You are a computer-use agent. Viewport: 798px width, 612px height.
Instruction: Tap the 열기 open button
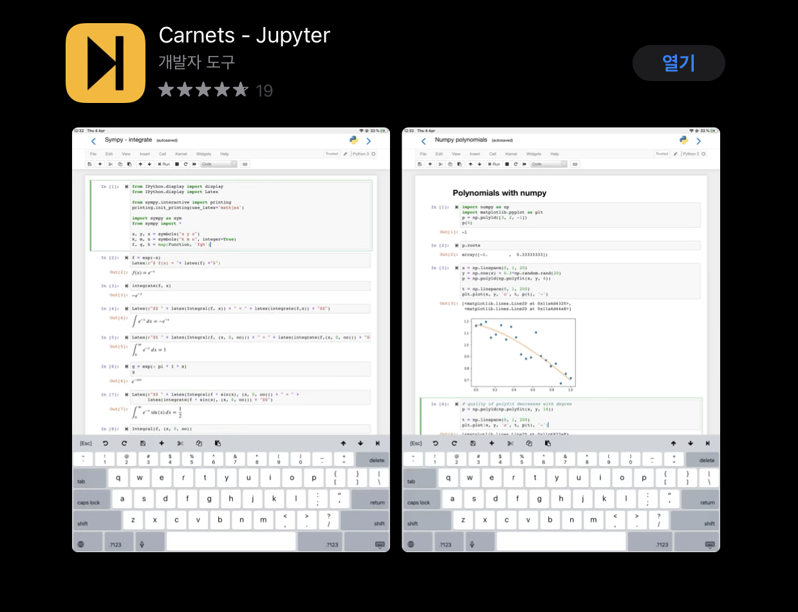[x=679, y=63]
